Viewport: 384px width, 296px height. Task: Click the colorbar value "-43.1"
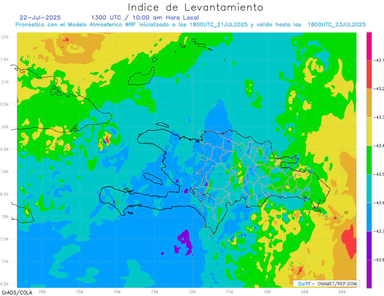pyautogui.click(x=379, y=60)
